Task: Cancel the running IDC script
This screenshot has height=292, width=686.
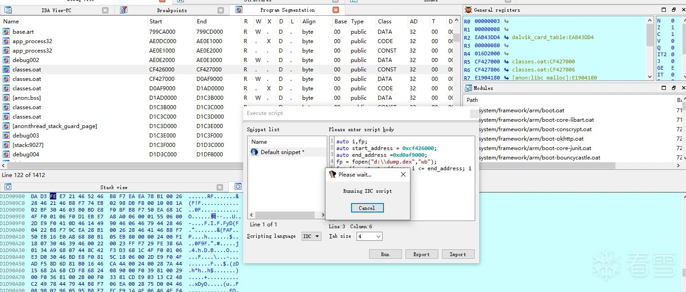Action: click(367, 208)
